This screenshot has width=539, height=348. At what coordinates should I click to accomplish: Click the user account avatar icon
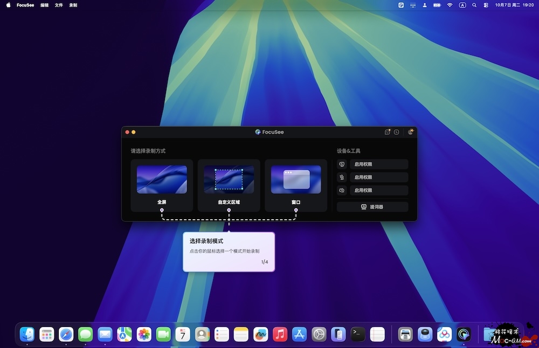coord(410,132)
